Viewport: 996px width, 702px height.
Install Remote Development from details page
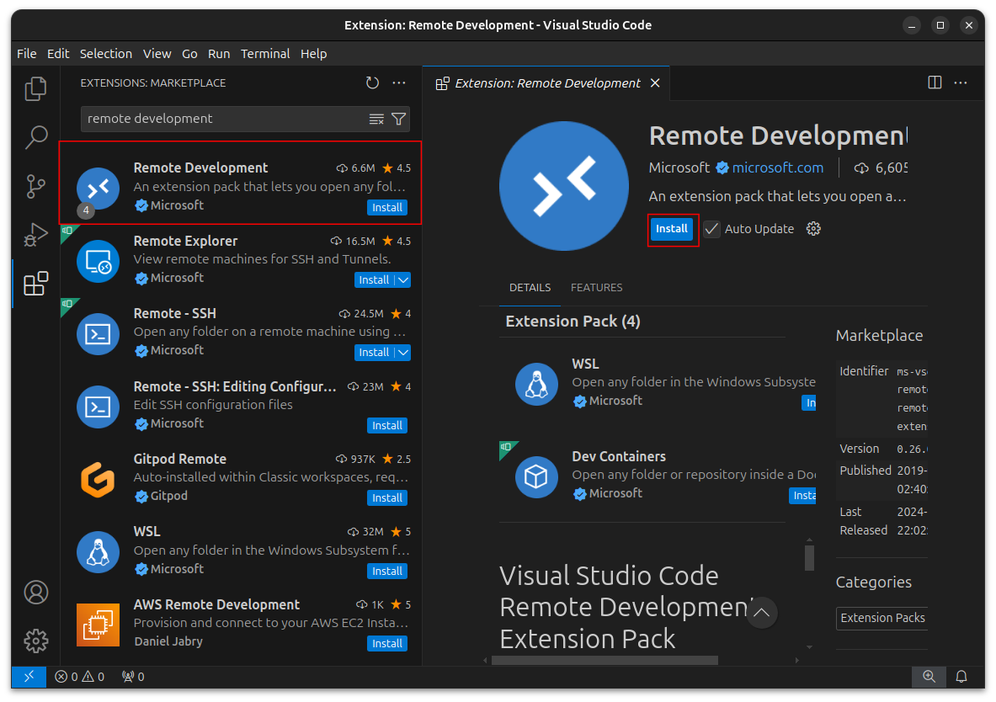click(x=671, y=229)
